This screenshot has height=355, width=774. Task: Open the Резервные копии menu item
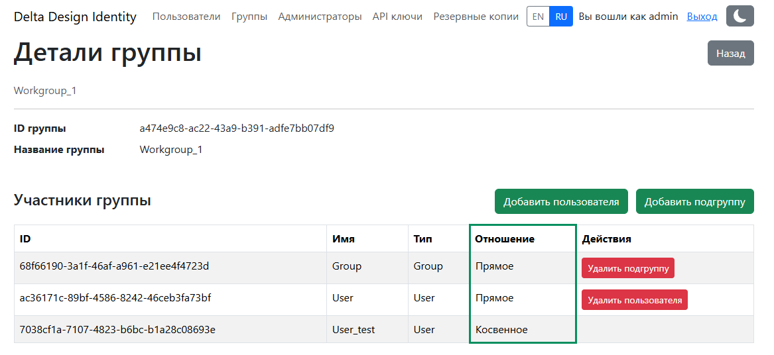tap(476, 17)
